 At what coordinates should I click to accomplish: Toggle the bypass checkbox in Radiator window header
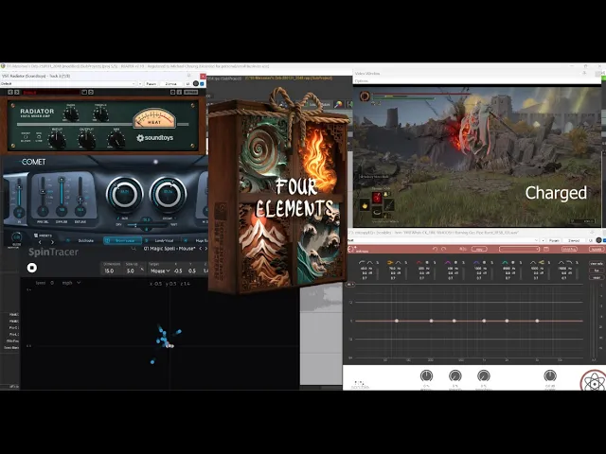(202, 84)
